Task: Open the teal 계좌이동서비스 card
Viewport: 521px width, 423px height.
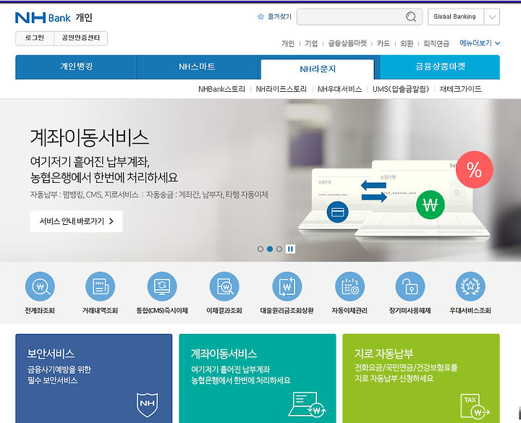Action: coord(258,378)
